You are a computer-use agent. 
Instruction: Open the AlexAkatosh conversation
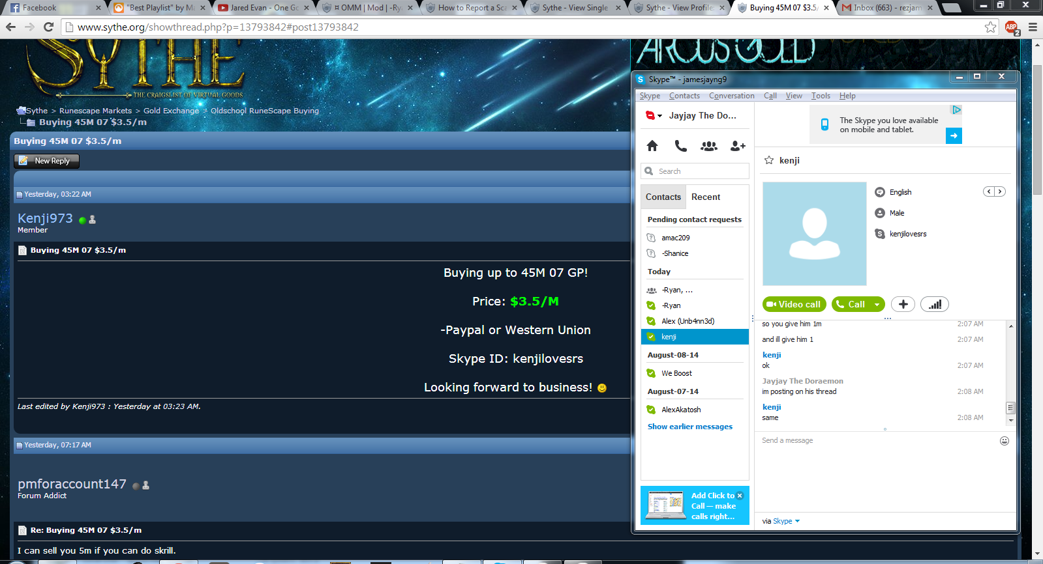695,410
